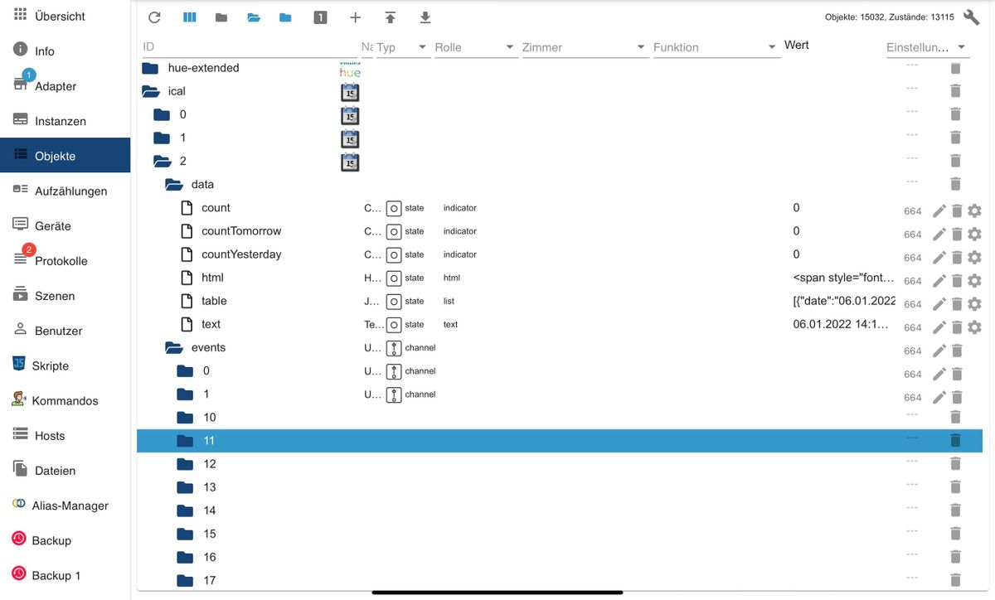Expand the hue-extended folder
This screenshot has height=600, width=995.
click(150, 68)
